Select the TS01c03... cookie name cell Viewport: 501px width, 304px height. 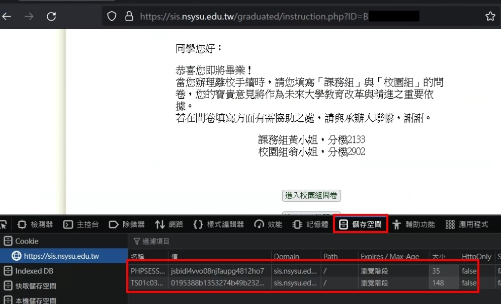147,283
